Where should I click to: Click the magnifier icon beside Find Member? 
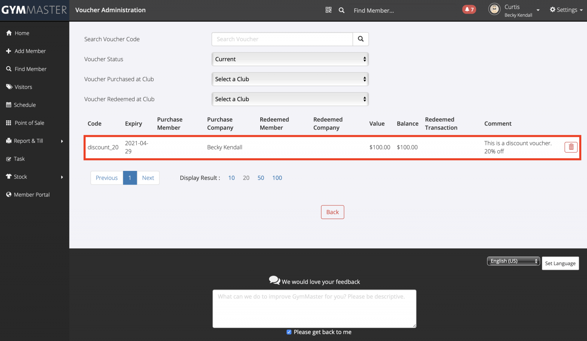point(342,10)
